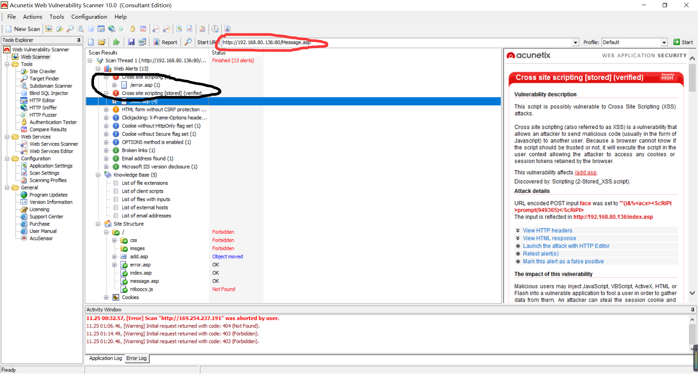Open Compare Results toolbar icon
Viewport: 698px width, 374px height.
(143, 29)
